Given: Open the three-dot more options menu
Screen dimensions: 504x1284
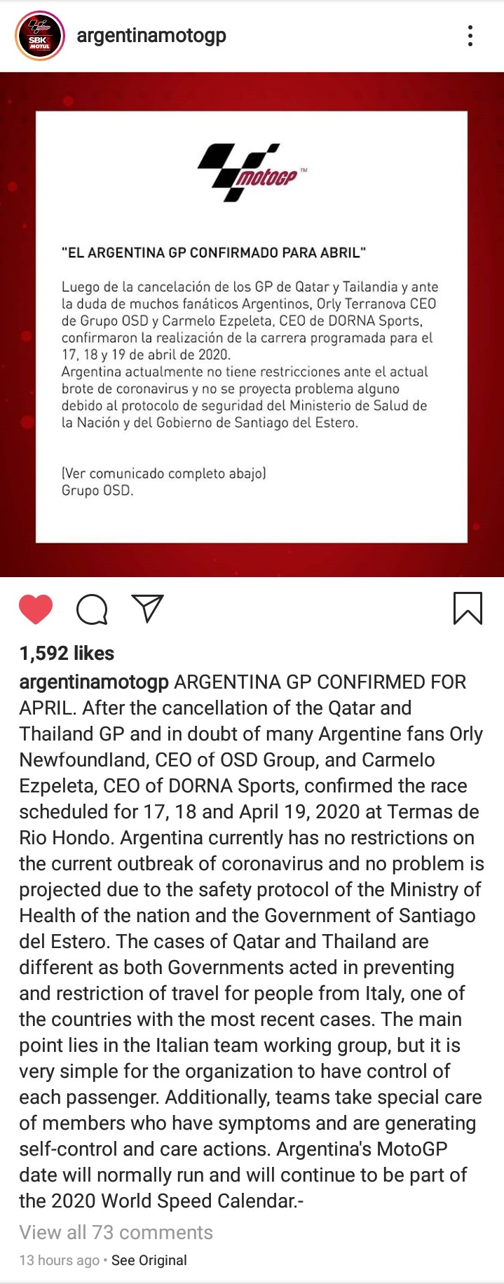Looking at the screenshot, I should [470, 36].
